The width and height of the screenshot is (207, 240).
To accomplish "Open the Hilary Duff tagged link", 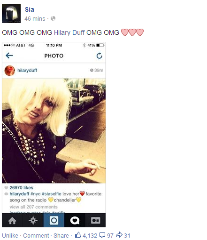I will (x=69, y=32).
